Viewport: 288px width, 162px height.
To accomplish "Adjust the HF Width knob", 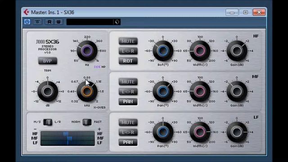I will (200, 51).
